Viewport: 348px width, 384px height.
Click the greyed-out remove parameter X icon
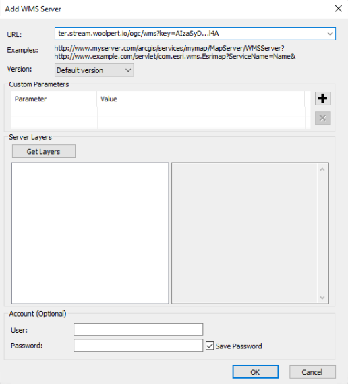tap(322, 118)
